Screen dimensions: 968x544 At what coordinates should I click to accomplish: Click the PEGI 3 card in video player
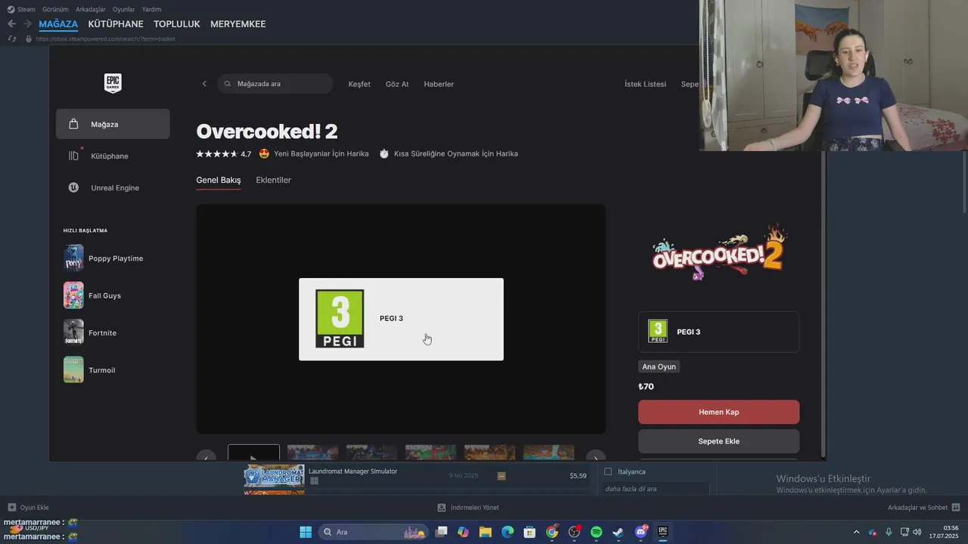[401, 319]
